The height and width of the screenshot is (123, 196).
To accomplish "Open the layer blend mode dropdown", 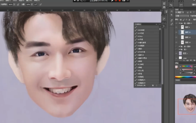I will click(182, 16).
